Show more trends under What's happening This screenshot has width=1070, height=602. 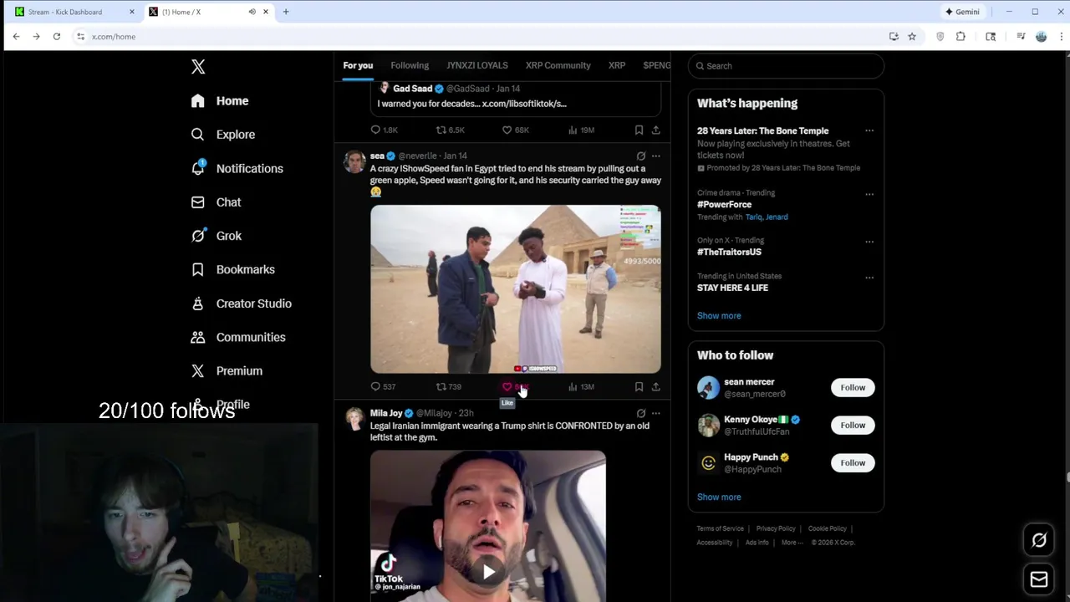coord(719,316)
